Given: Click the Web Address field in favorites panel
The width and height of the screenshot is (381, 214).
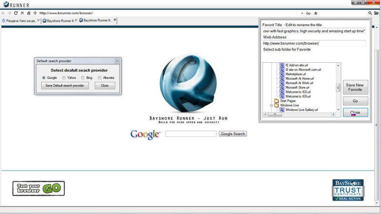Looking at the screenshot, I should click(314, 43).
